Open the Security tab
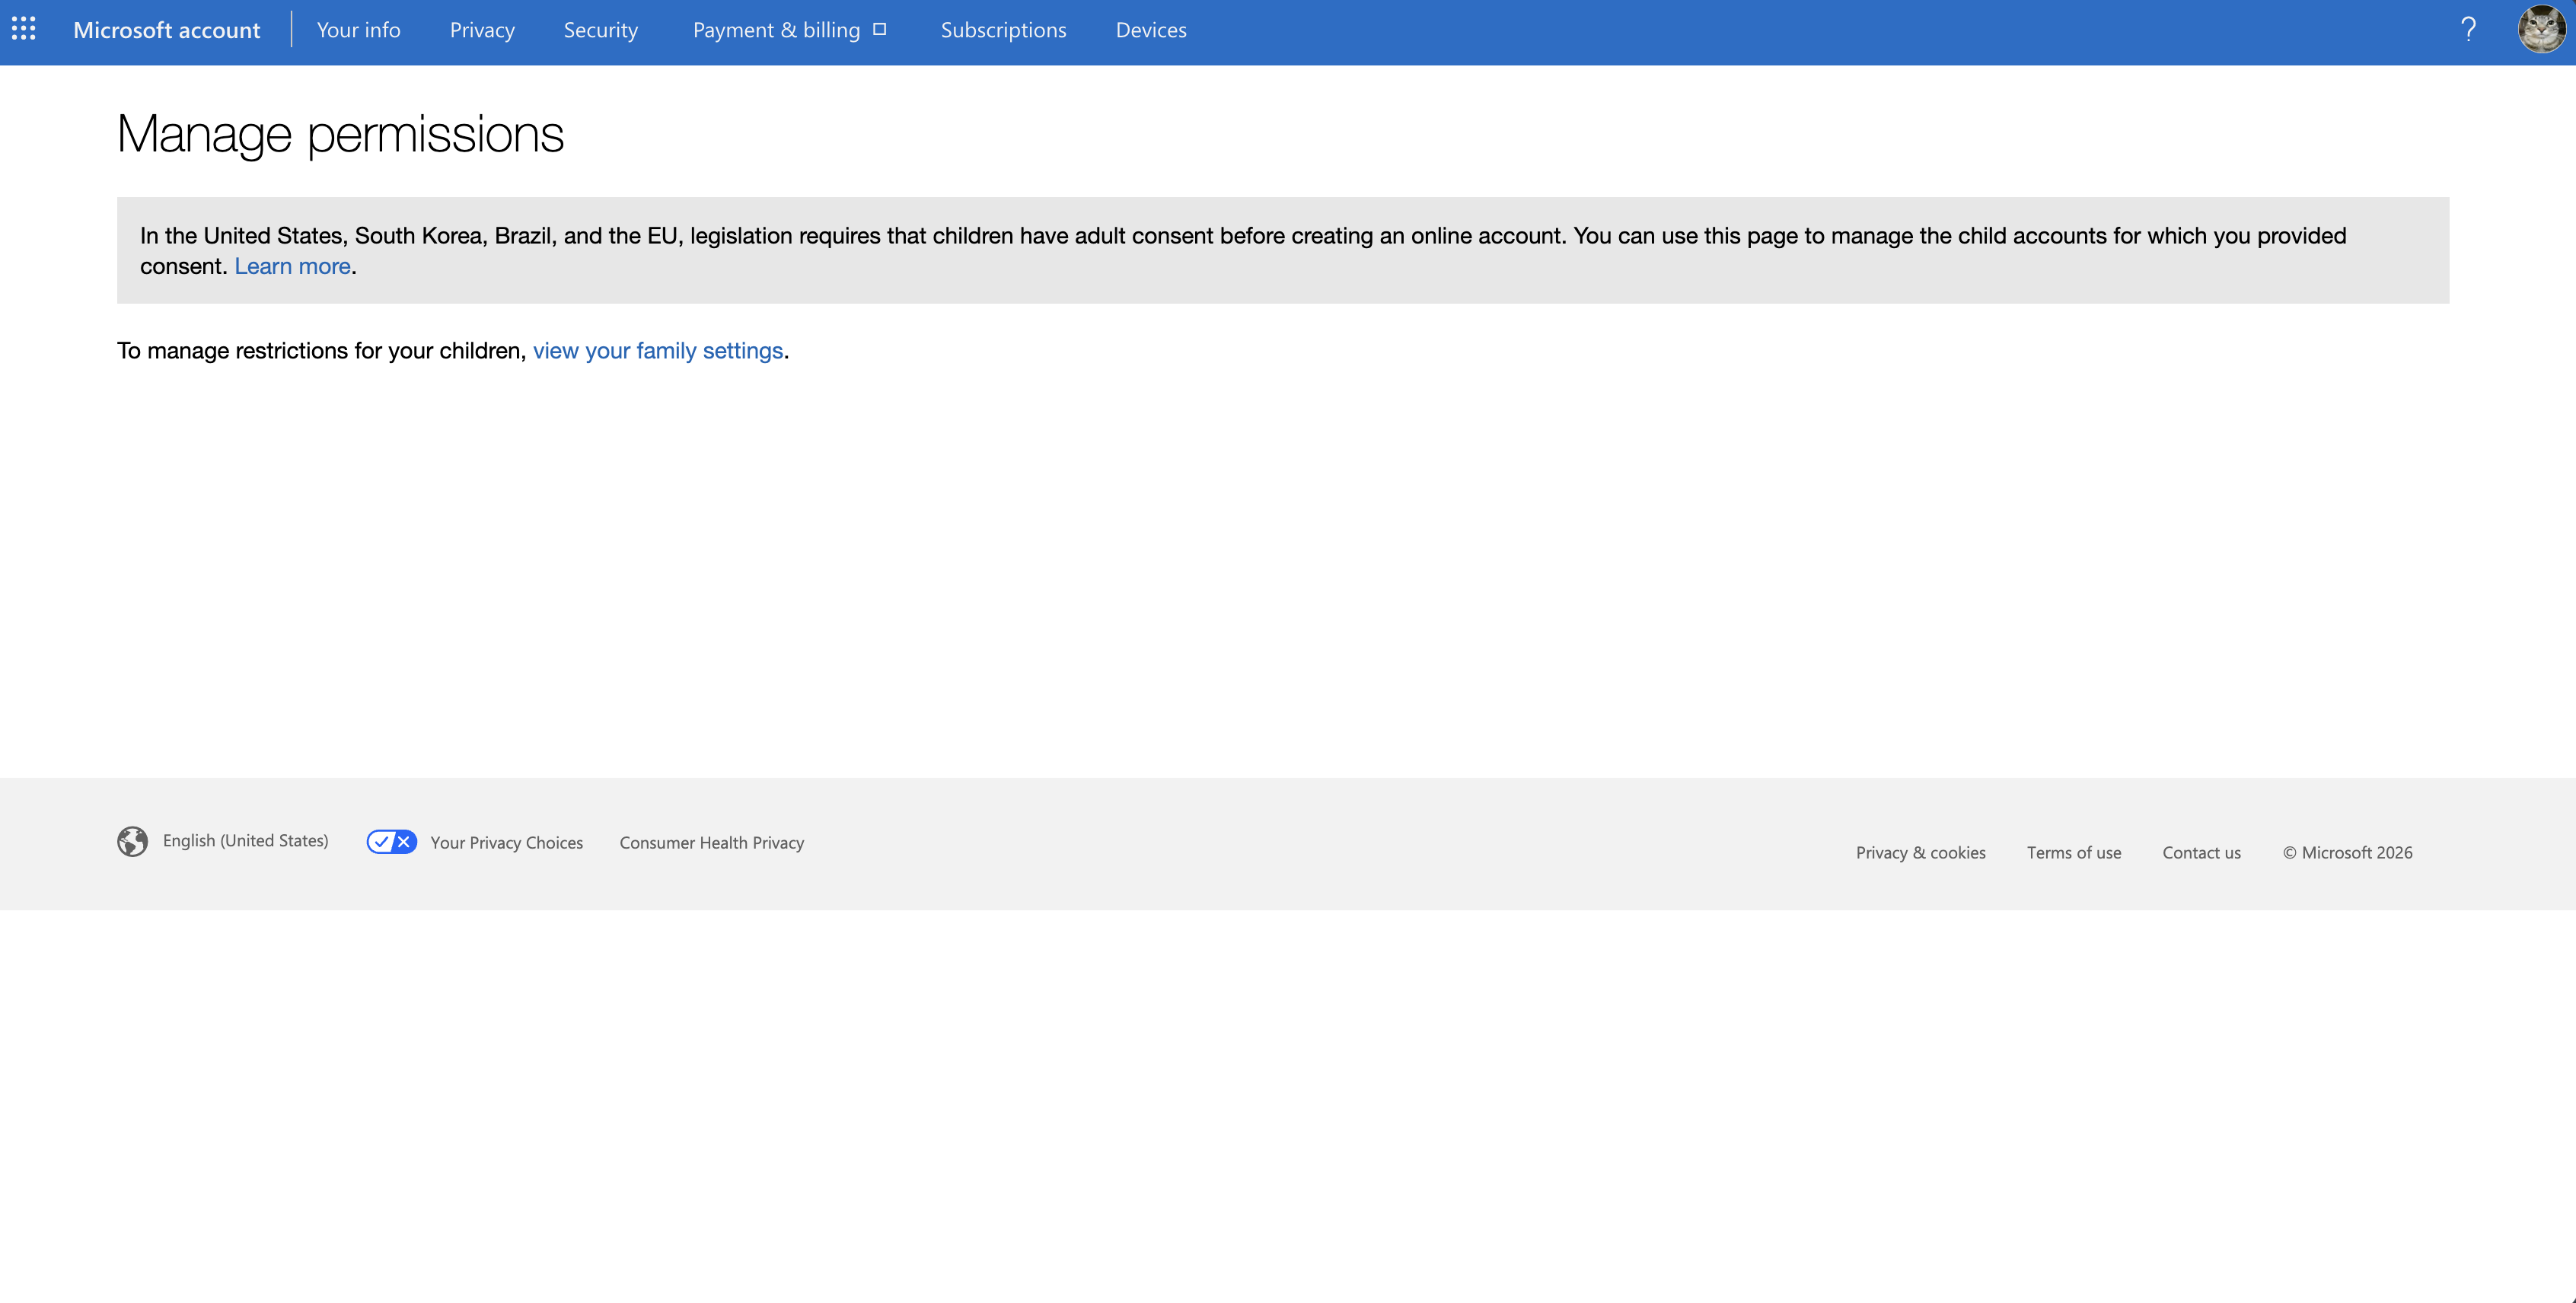2576x1303 pixels. pos(600,30)
